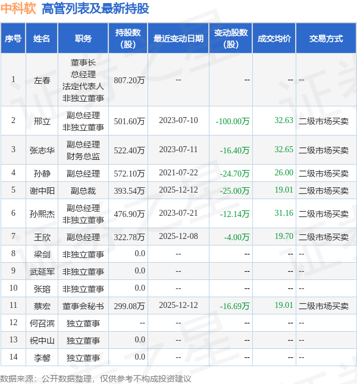Viewport: 357px width, 384px height.
Task: Click change amount -12.14万
Action: 234,214
